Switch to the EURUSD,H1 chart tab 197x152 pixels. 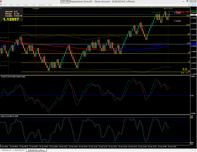click(6, 150)
